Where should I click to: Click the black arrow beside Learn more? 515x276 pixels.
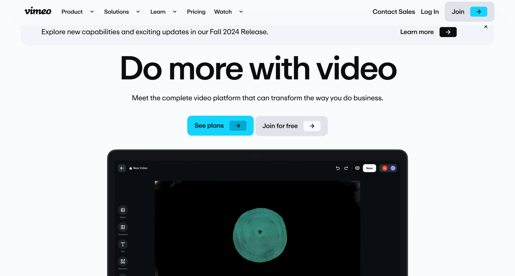coord(448,32)
